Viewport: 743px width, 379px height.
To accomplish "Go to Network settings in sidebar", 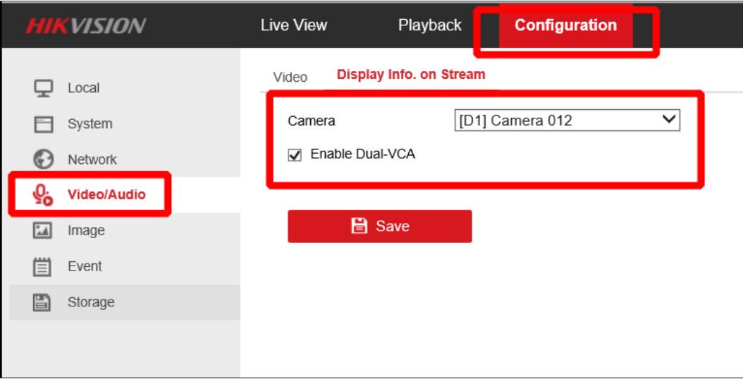I will coord(92,160).
